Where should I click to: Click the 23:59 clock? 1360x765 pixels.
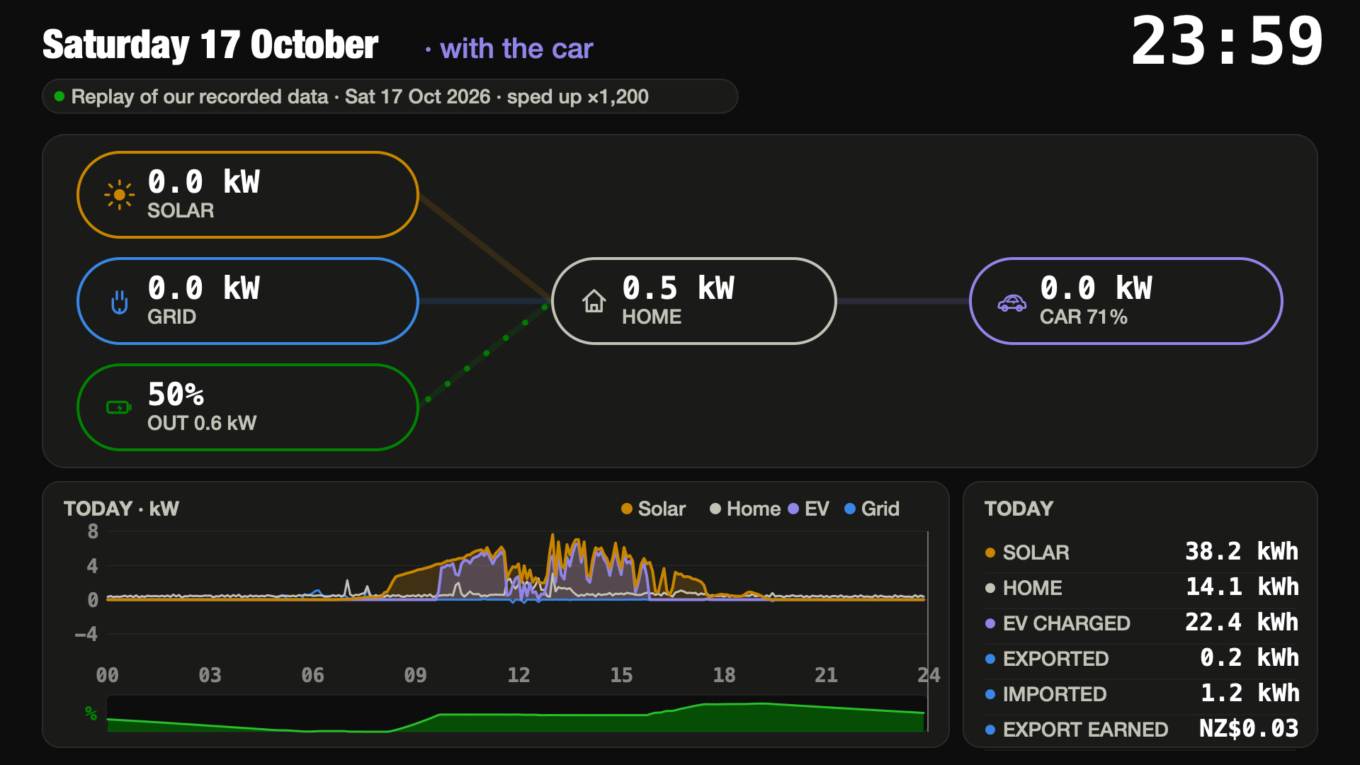pyautogui.click(x=1227, y=42)
